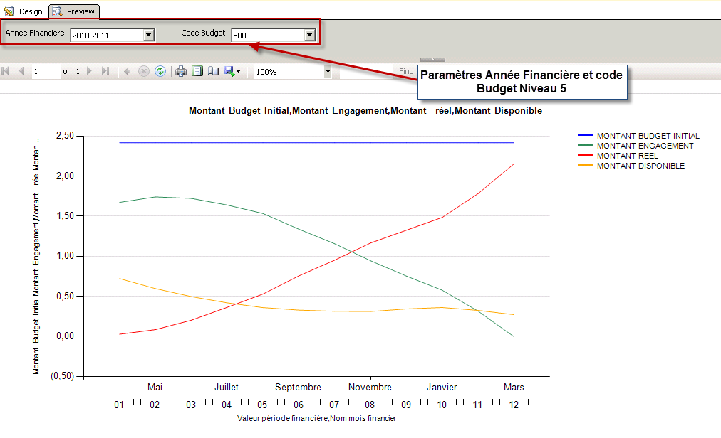The image size is (721, 438).
Task: Refresh the report with the refresh icon
Action: coord(160,71)
